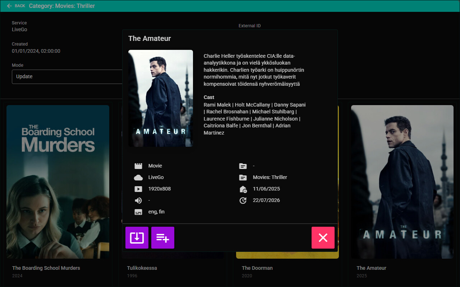This screenshot has height=287, width=460.
Task: Click the 2020 year under The Doorman
Action: 247,276
